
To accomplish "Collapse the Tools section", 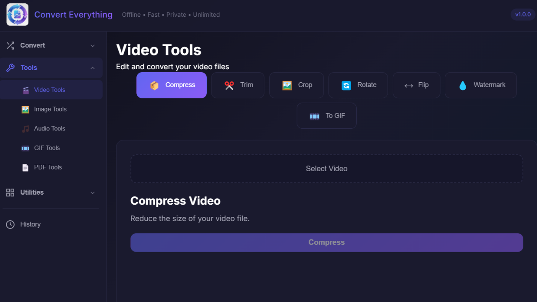I will [x=51, y=68].
